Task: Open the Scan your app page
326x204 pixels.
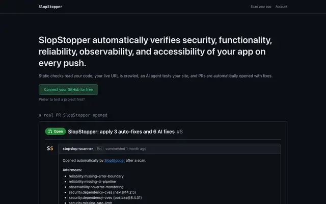Action: (261, 7)
